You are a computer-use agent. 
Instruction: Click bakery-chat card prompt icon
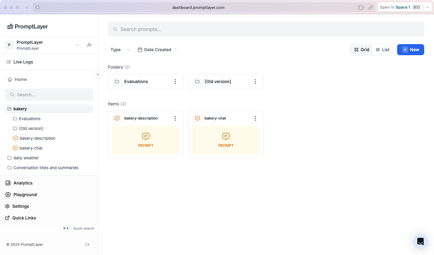197,118
